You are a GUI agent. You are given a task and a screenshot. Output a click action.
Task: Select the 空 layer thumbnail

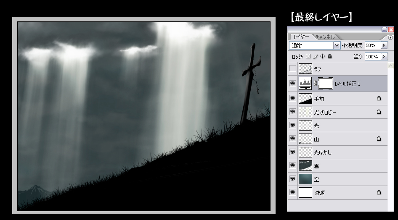tap(305, 179)
